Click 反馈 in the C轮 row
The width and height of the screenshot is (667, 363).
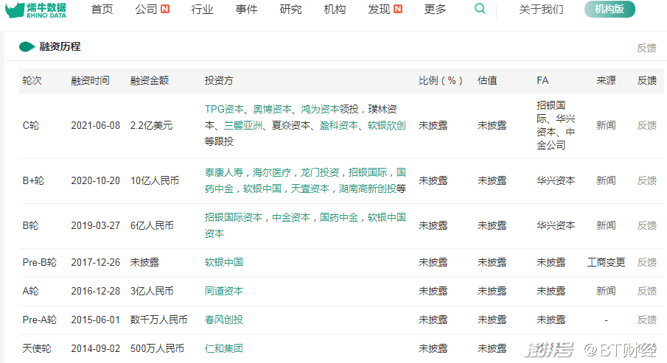point(646,125)
